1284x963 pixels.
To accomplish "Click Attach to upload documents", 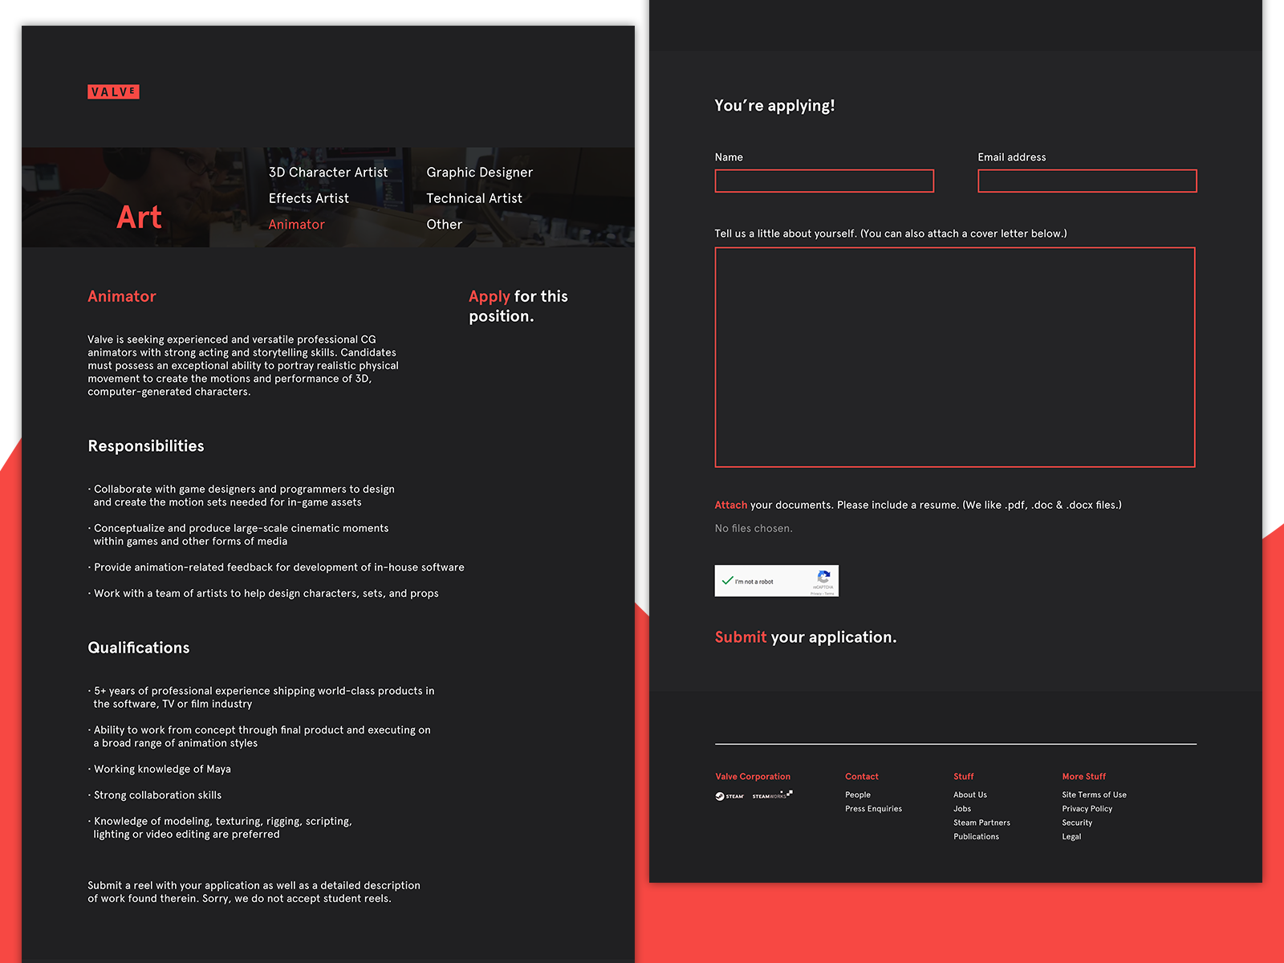I will click(x=730, y=505).
